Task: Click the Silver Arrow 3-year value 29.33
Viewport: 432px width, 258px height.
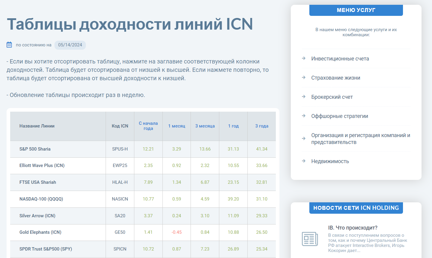Action: coord(262,216)
